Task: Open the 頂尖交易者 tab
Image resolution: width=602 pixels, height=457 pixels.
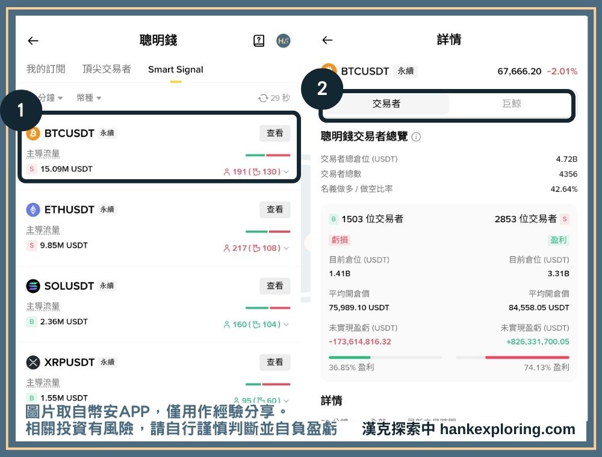Action: tap(107, 69)
